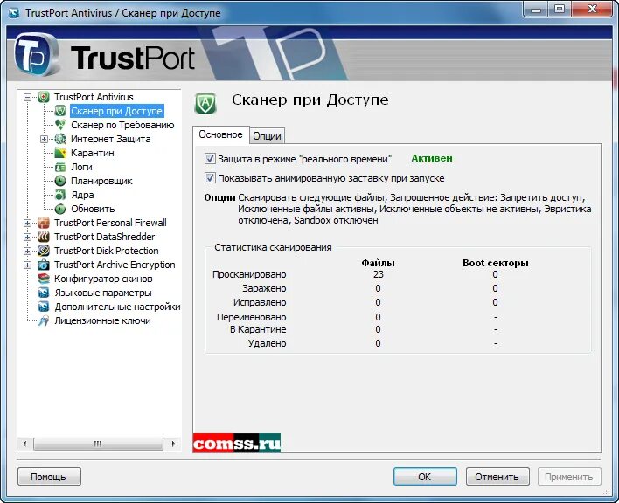Click the TrustPort logo in the banner
Image resolution: width=619 pixels, height=503 pixels.
(x=105, y=56)
